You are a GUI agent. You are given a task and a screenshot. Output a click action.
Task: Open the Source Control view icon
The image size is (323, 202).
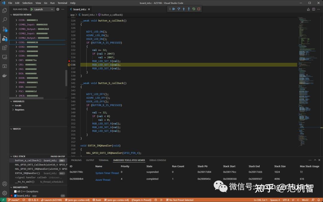coord(4,29)
